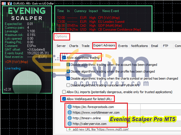Toggle Allow algorithmic trading checkbox
181x135 pixels.
click(x=64, y=57)
